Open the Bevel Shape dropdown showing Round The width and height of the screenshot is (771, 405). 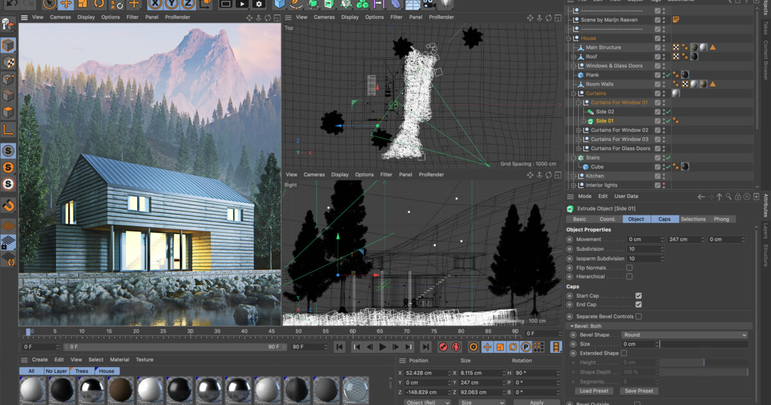click(x=684, y=335)
